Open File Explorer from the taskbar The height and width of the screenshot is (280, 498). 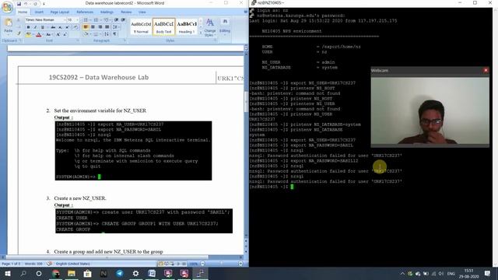pyautogui.click(x=72, y=273)
